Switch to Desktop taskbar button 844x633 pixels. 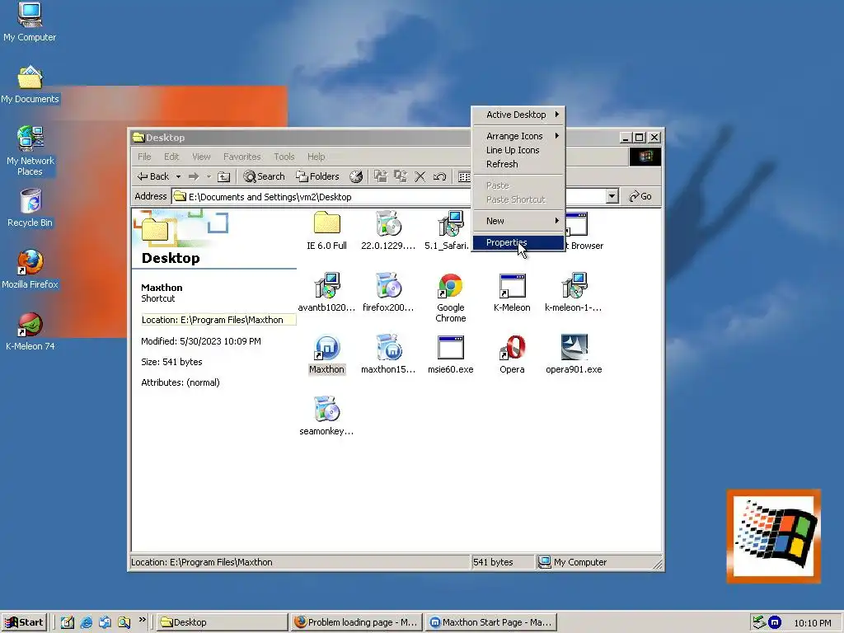(223, 622)
